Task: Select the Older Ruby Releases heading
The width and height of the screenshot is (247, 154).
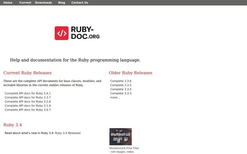Action: 131,73
